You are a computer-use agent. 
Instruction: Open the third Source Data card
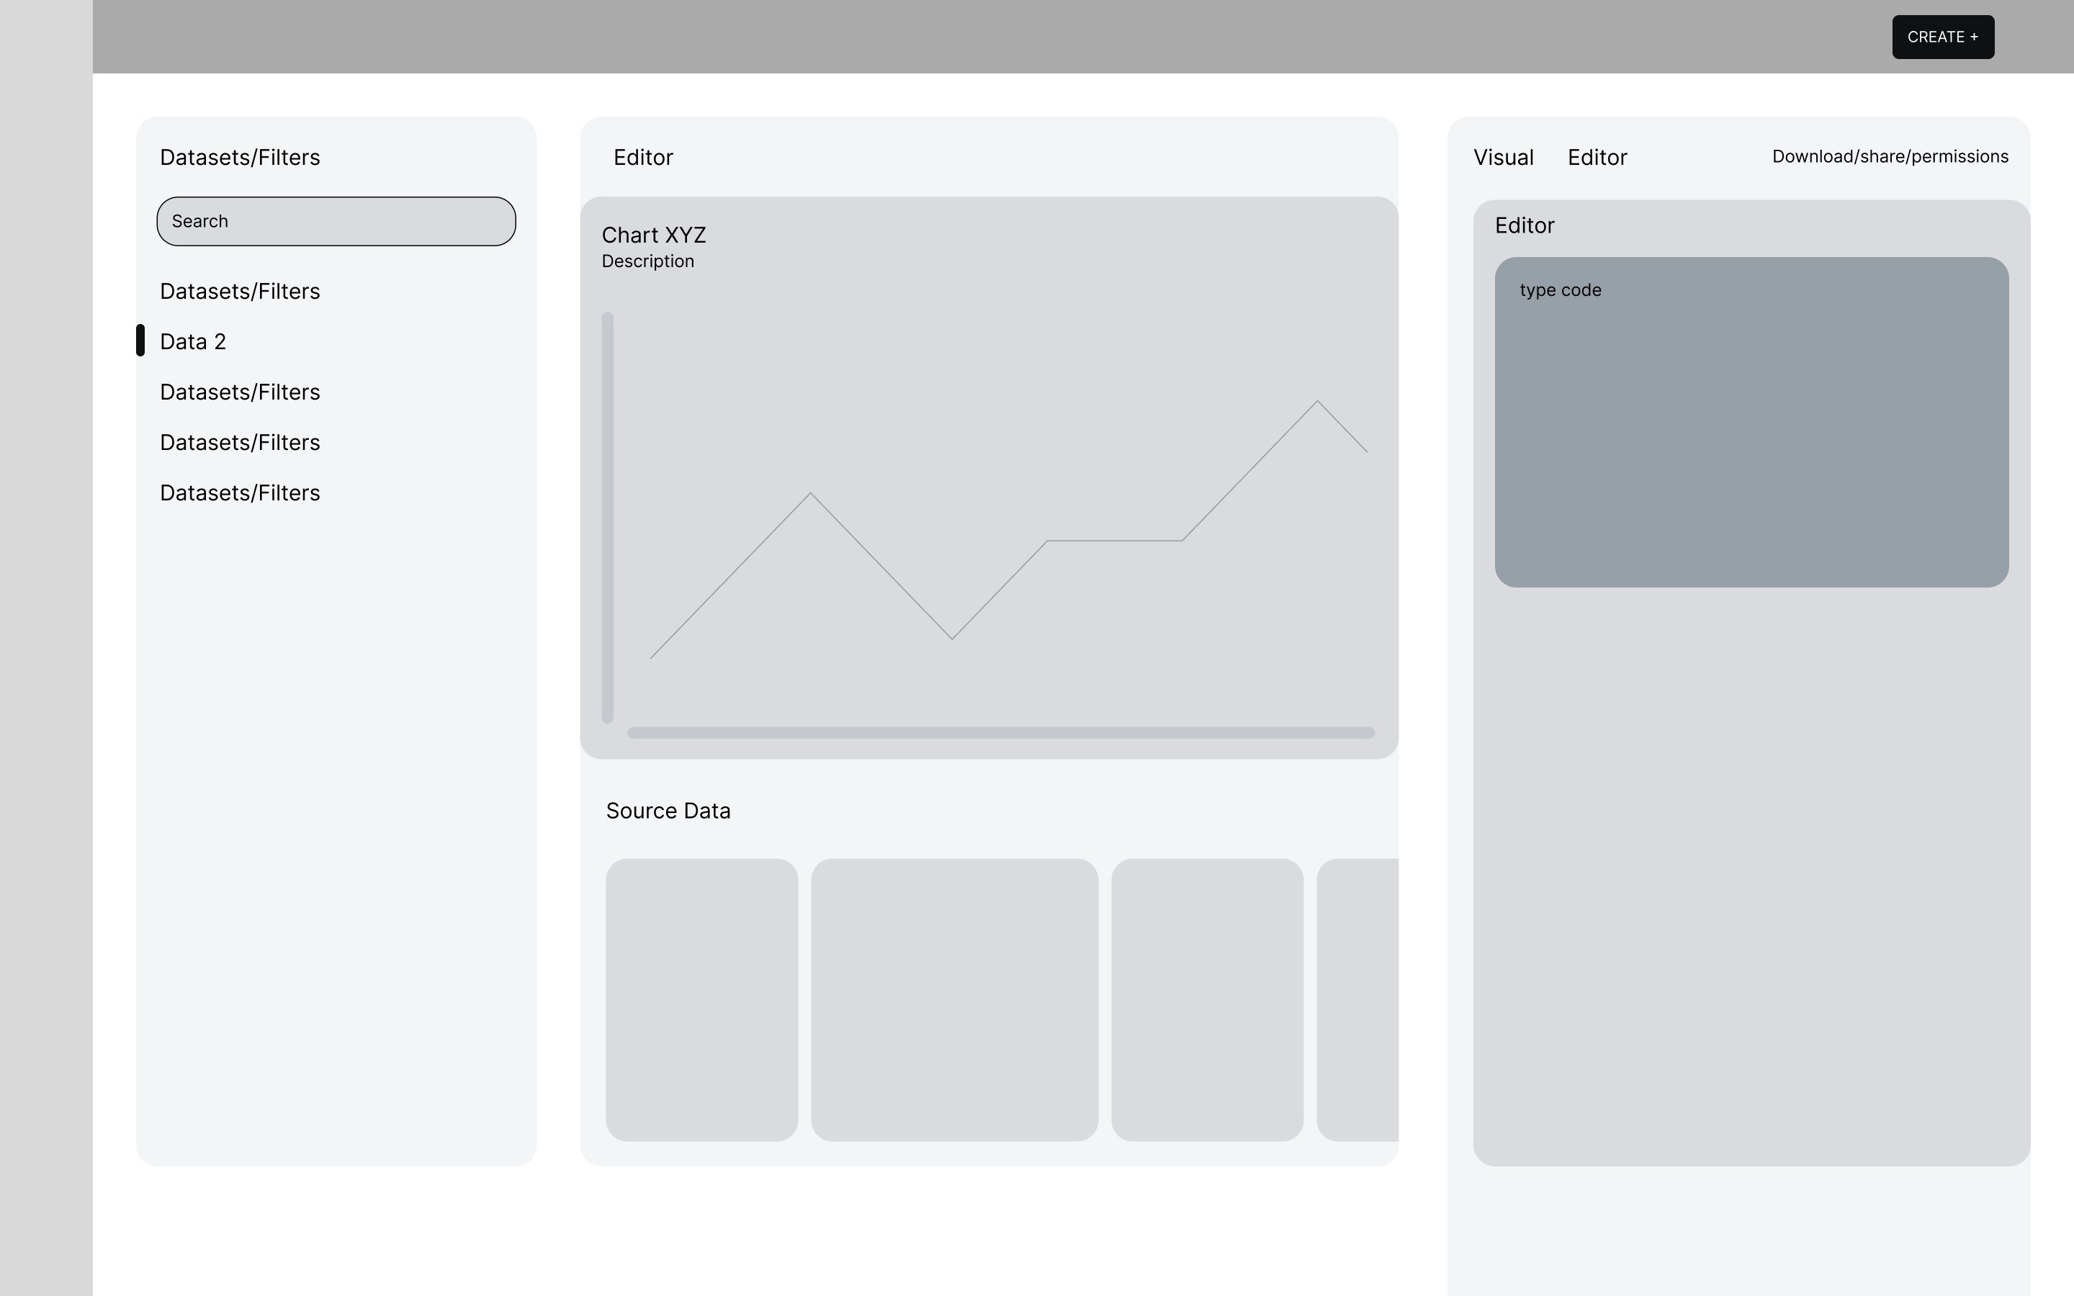point(1207,999)
